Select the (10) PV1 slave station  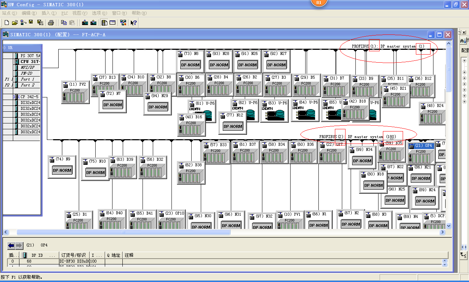[x=290, y=220]
